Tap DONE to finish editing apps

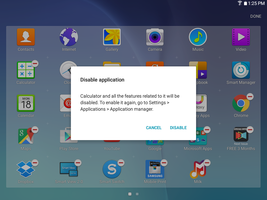[256, 16]
